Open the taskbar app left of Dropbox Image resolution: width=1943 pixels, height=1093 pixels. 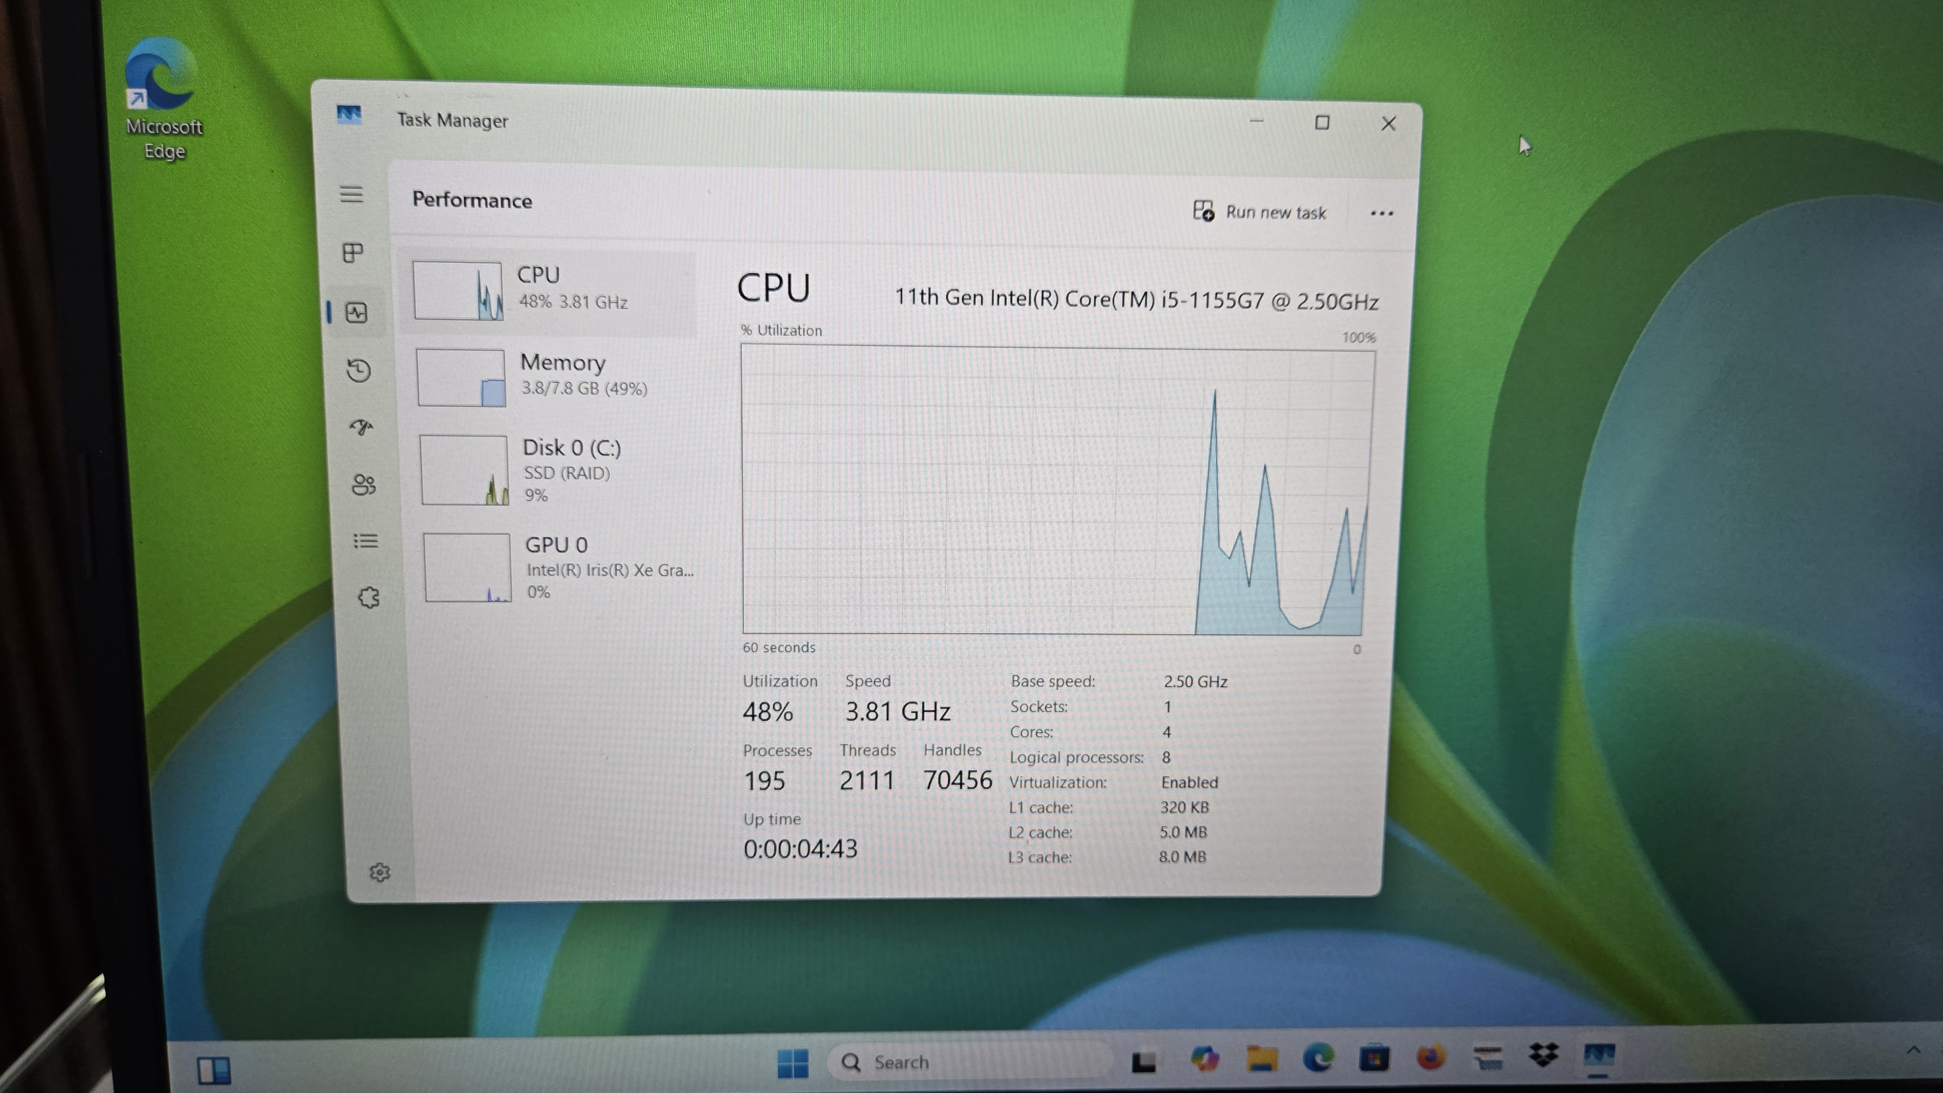pyautogui.click(x=1487, y=1057)
